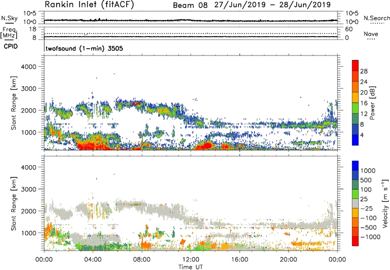Click the '2000' tick of the velocity panel
Screen dimensions: 390x270
tap(28, 211)
